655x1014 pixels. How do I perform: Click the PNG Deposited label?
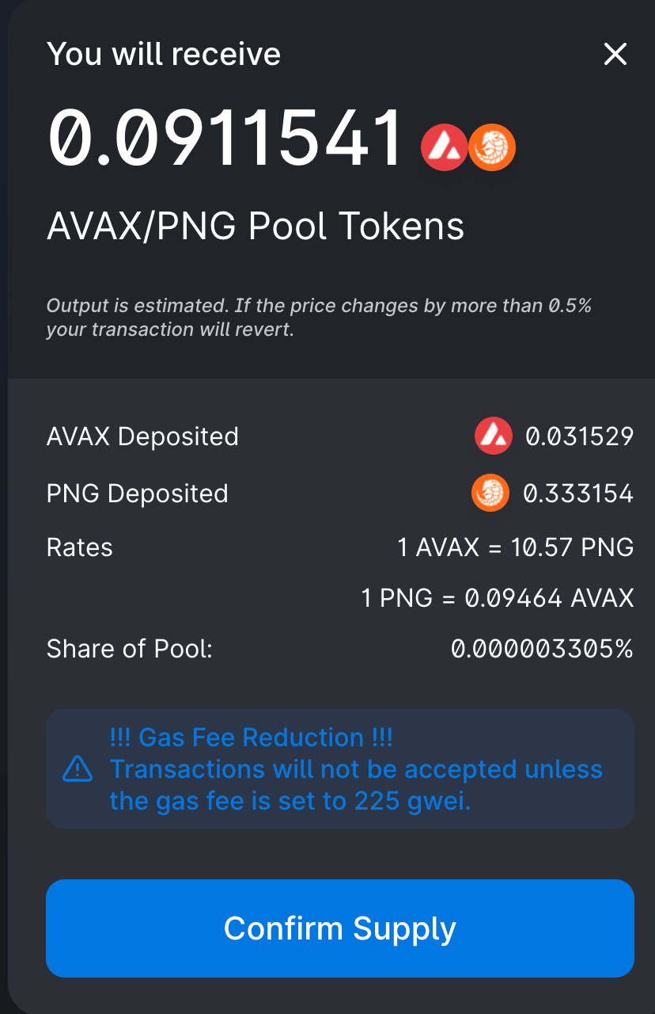138,494
